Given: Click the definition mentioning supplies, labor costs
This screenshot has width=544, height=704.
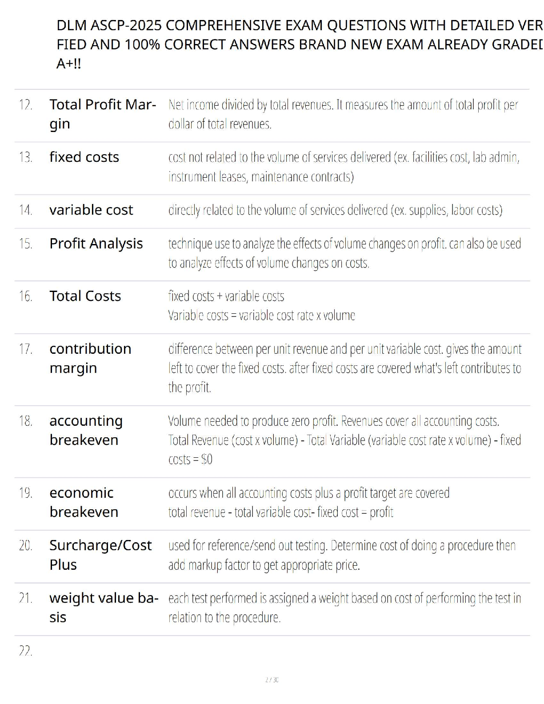Looking at the screenshot, I should [335, 210].
